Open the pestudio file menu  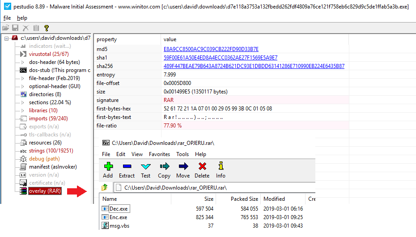point(7,18)
